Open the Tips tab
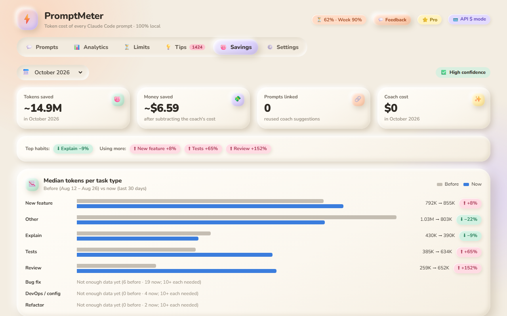Image resolution: width=507 pixels, height=316 pixels. point(185,47)
